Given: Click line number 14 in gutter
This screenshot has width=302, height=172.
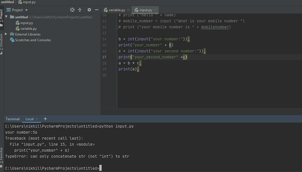Looking at the screenshot, I should click(x=104, y=39).
